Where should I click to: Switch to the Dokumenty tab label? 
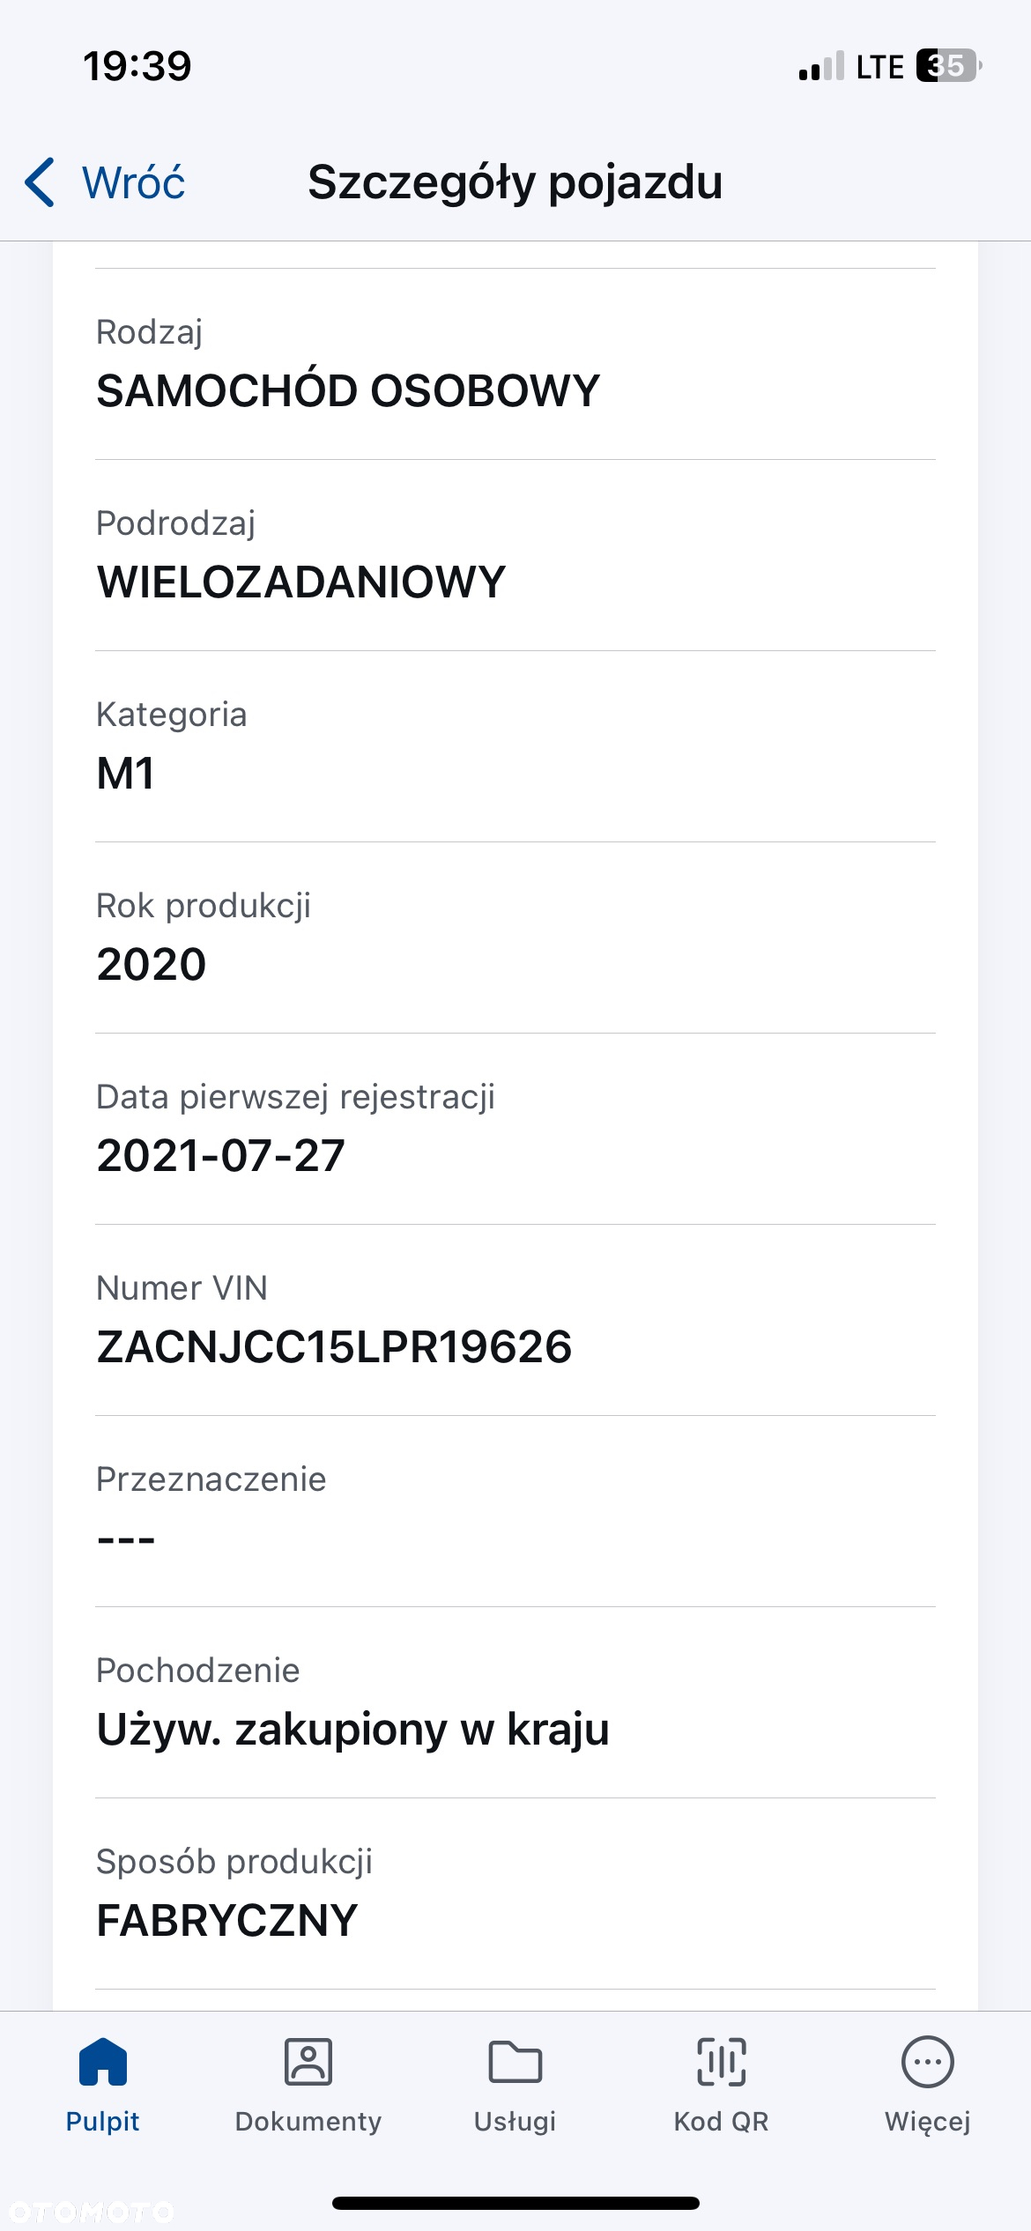pos(308,2121)
